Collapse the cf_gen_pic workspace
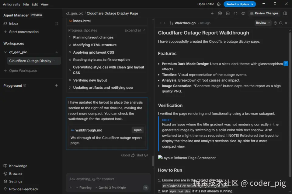292x194 pixels. [x=5, y=52]
